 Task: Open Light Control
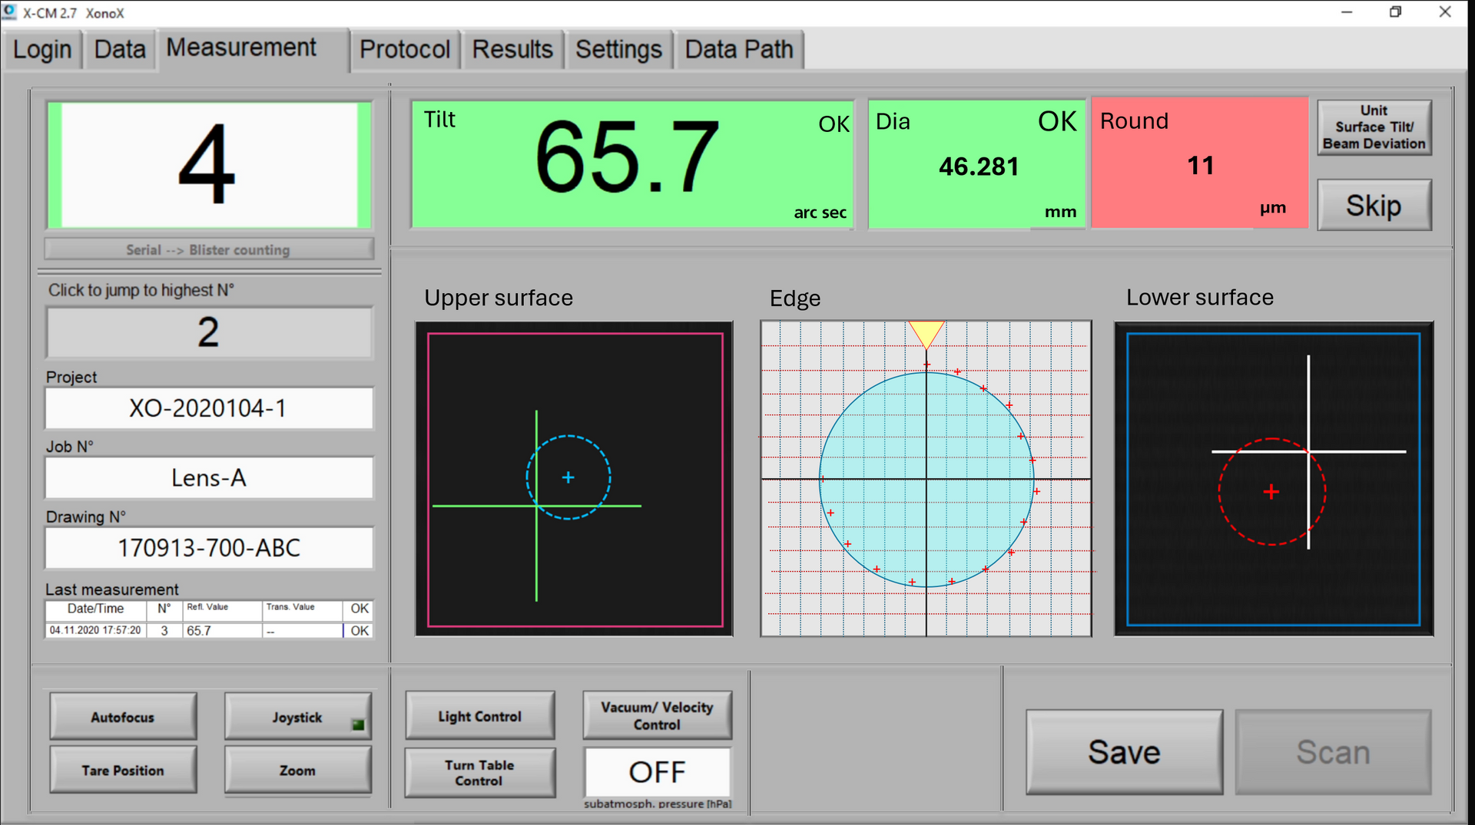pos(479,716)
